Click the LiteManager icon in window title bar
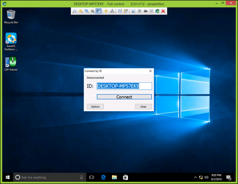Screen dimensions: 238x184 pos(5,3)
